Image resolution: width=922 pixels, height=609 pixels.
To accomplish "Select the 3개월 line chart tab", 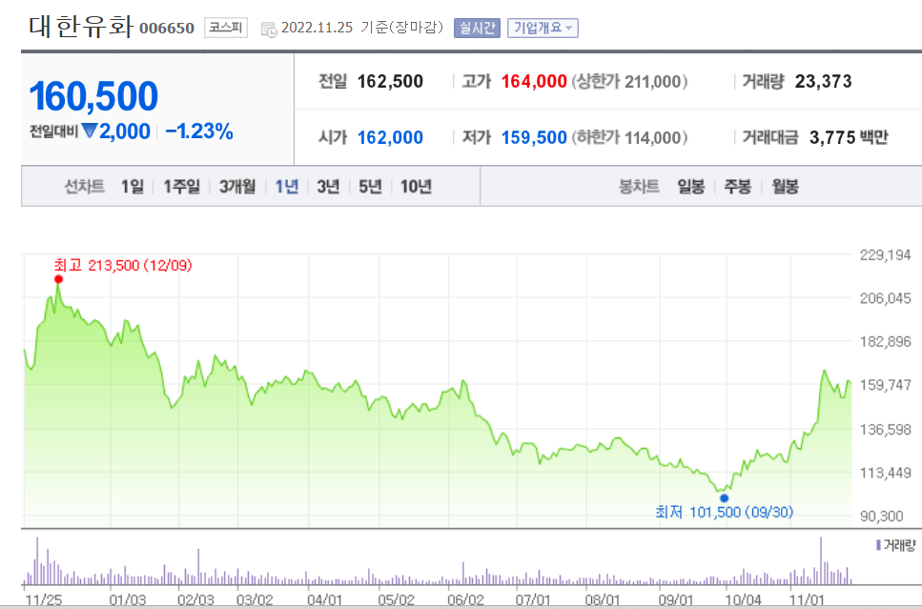I will (x=237, y=187).
